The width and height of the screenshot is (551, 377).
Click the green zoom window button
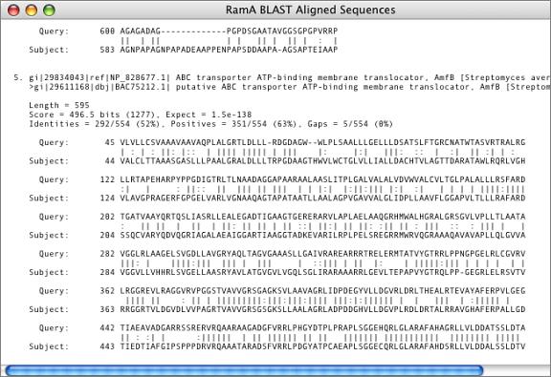click(49, 10)
